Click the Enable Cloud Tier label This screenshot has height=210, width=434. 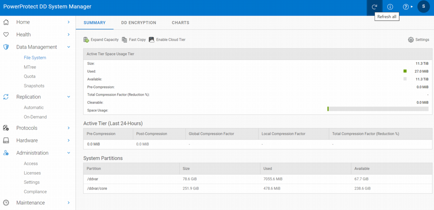tap(171, 40)
